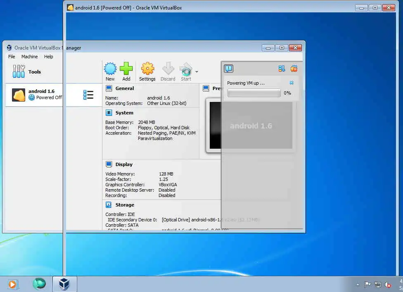Open the Help menu
Screen dimensions: 403x292
[x=49, y=57]
